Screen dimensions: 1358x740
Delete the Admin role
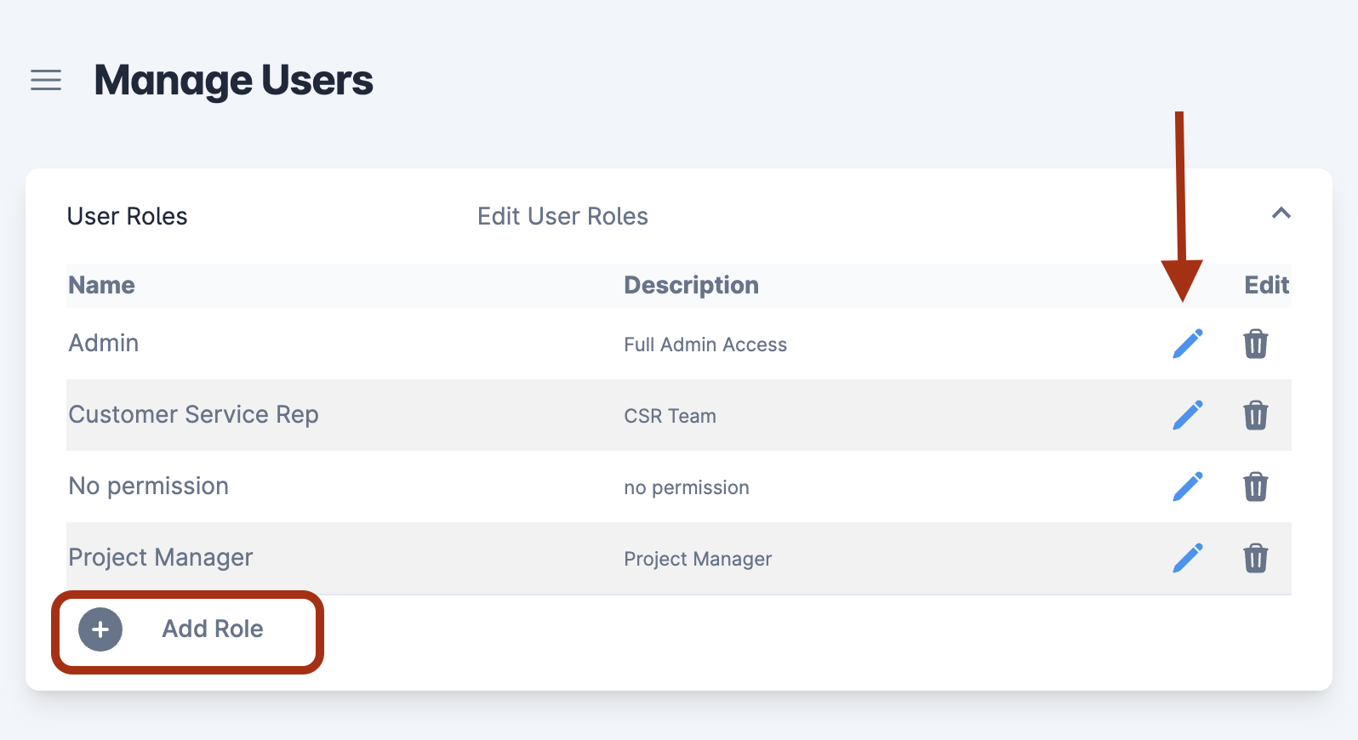tap(1255, 344)
